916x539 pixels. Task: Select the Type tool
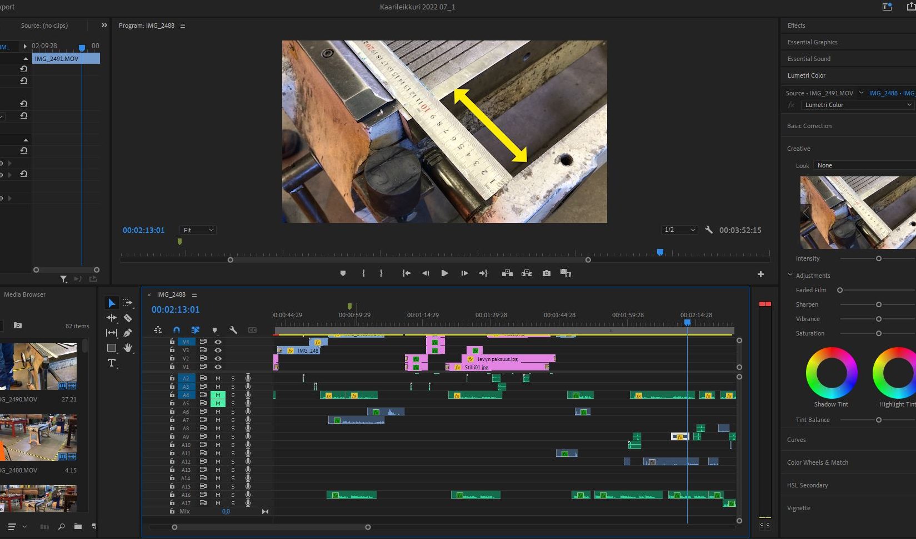click(x=112, y=363)
